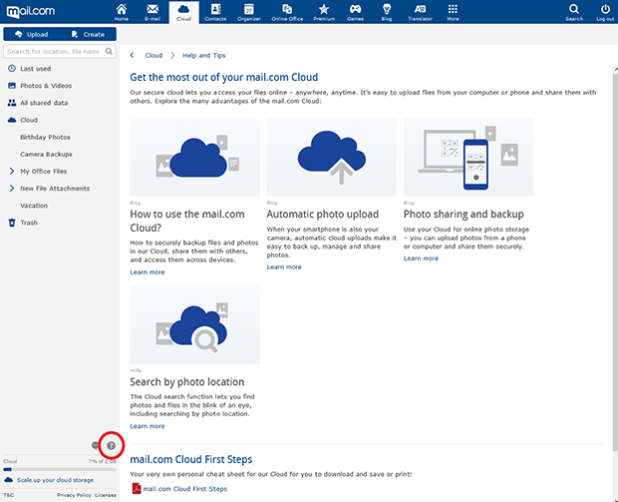Click the Create button
Viewport: 618px width, 502px height.
88,34
